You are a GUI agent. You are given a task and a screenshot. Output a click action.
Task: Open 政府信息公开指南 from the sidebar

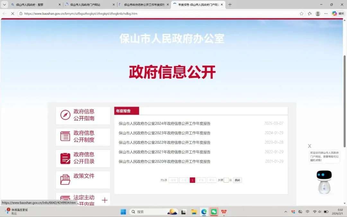(83, 115)
